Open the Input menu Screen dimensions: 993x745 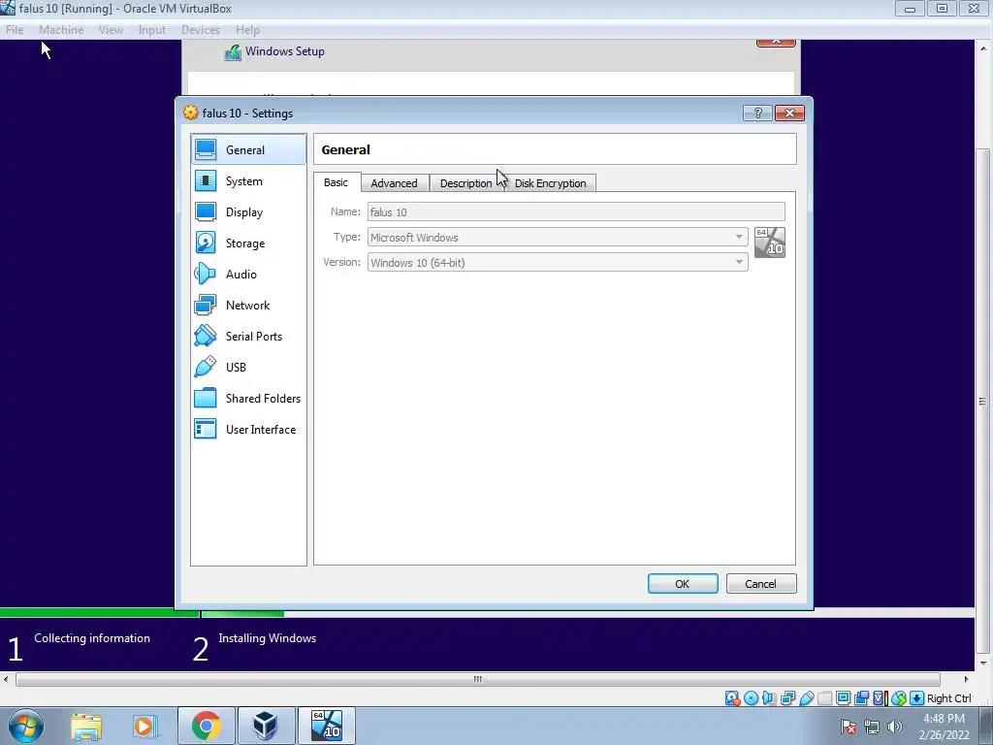click(152, 30)
